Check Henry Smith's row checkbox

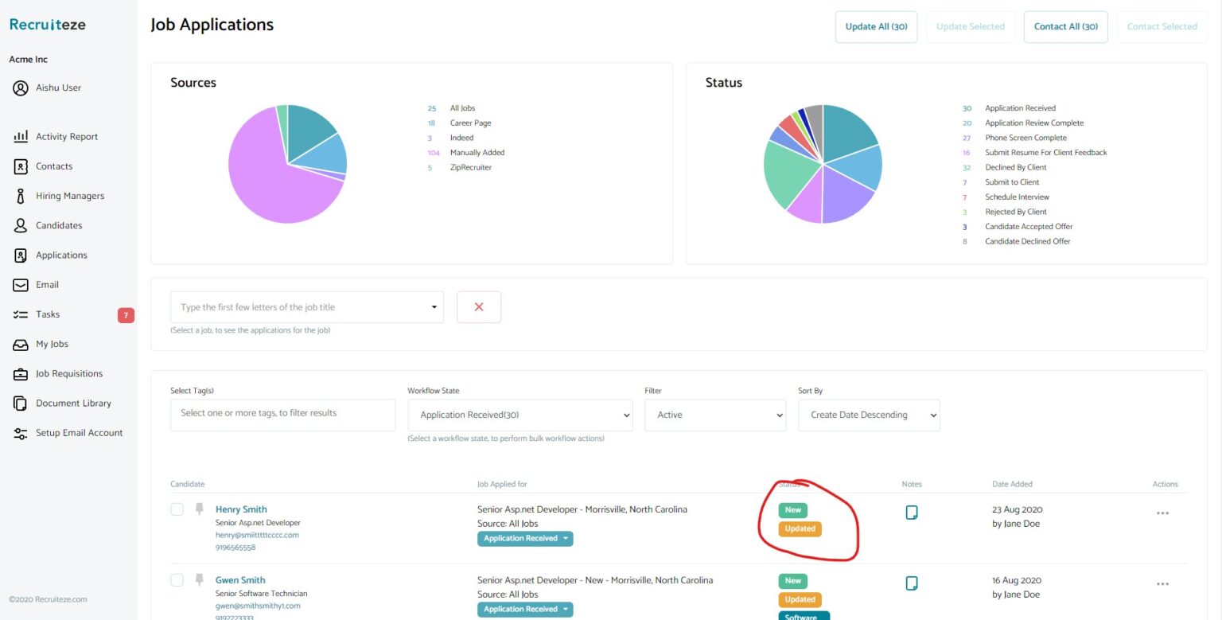pos(177,509)
